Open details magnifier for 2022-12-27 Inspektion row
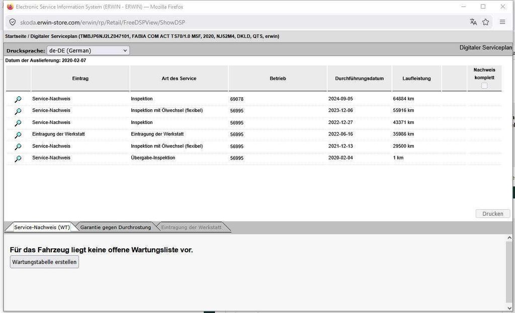The image size is (515, 313). click(x=18, y=123)
